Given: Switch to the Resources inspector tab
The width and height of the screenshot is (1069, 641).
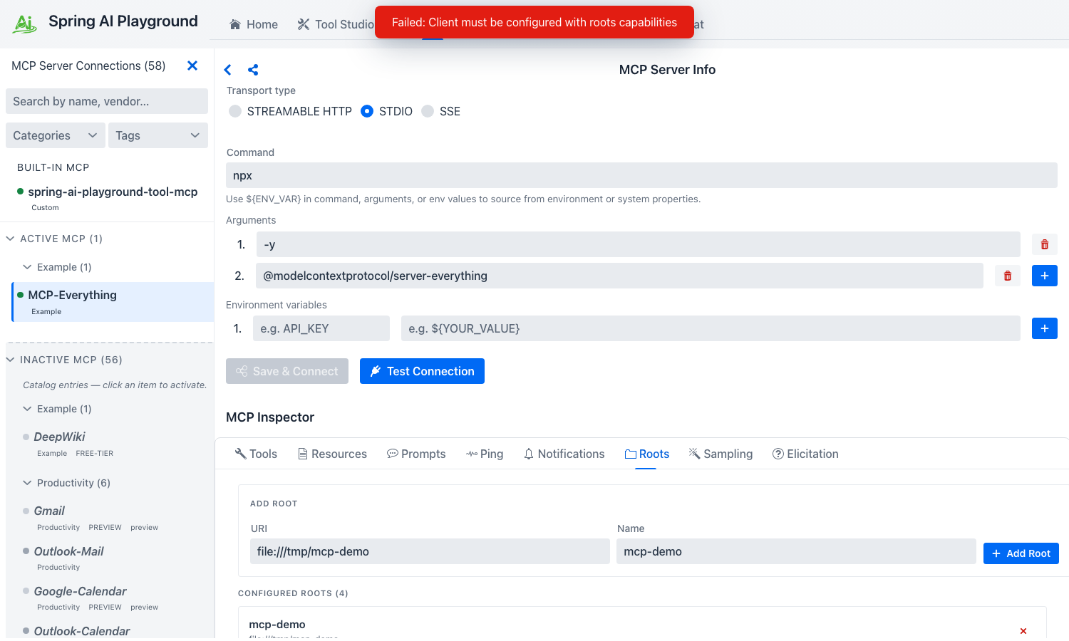Looking at the screenshot, I should pyautogui.click(x=332, y=454).
